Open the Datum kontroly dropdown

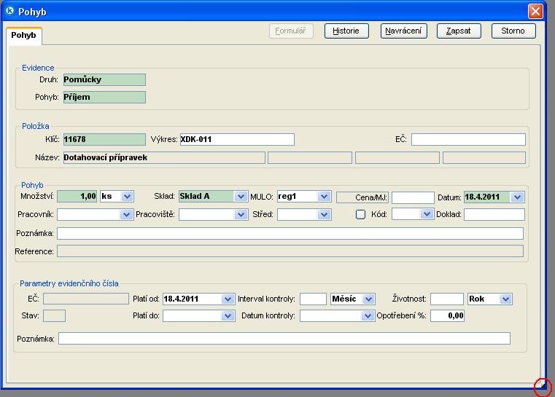click(368, 315)
